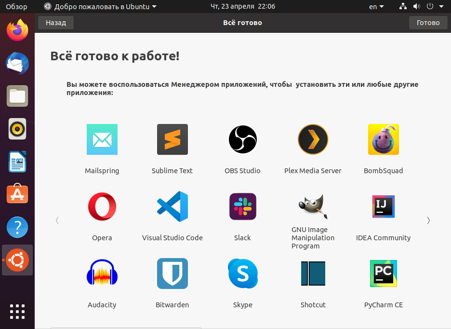Open Thunderbird mail from the dock
451x329 pixels.
[17, 63]
